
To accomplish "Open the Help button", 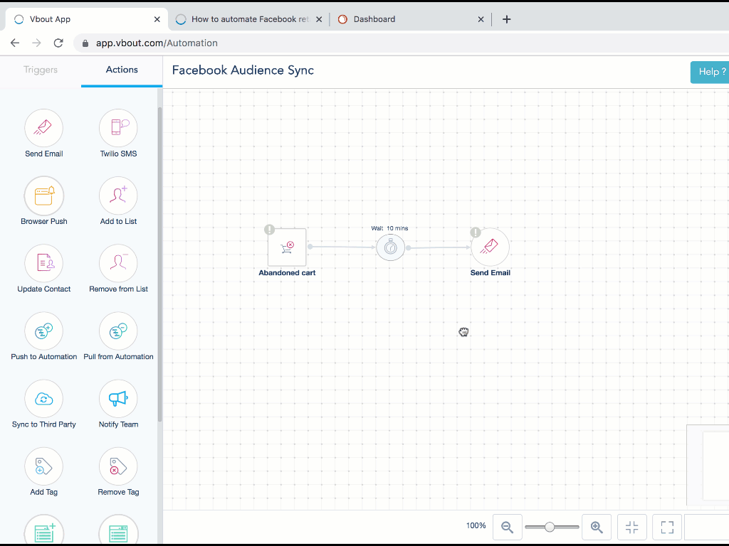I will click(710, 72).
